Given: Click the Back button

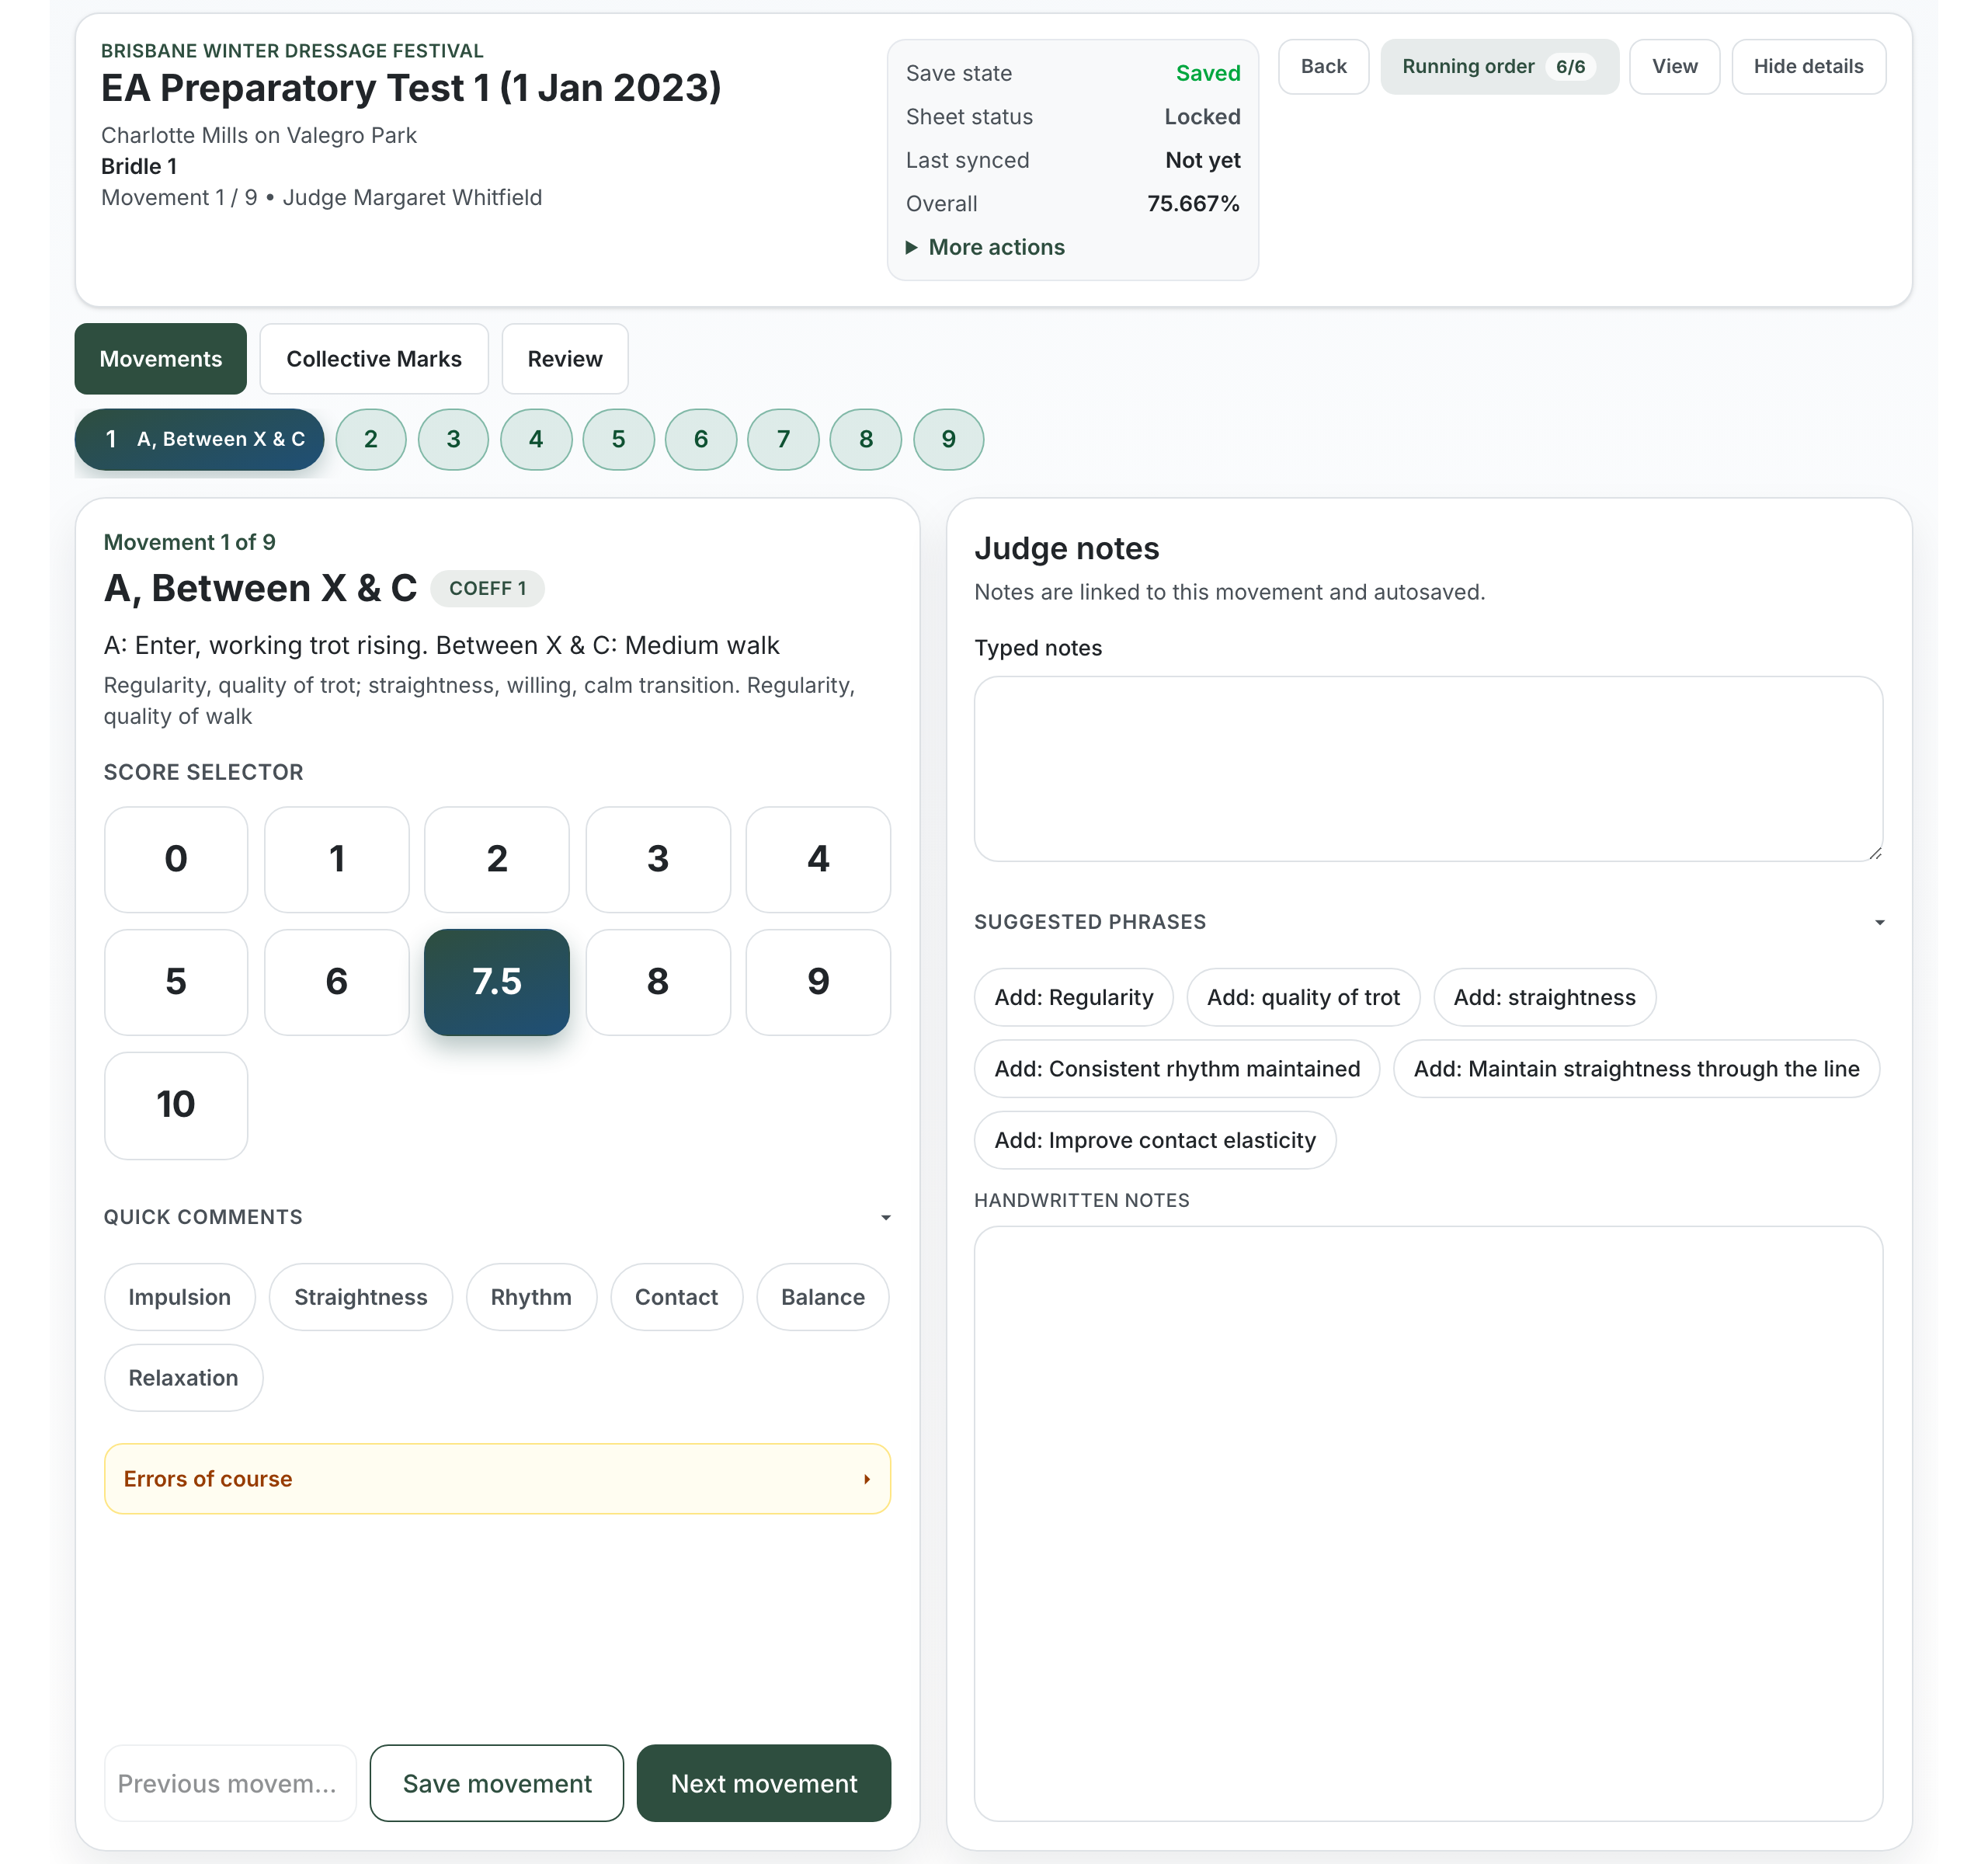Looking at the screenshot, I should tap(1323, 66).
